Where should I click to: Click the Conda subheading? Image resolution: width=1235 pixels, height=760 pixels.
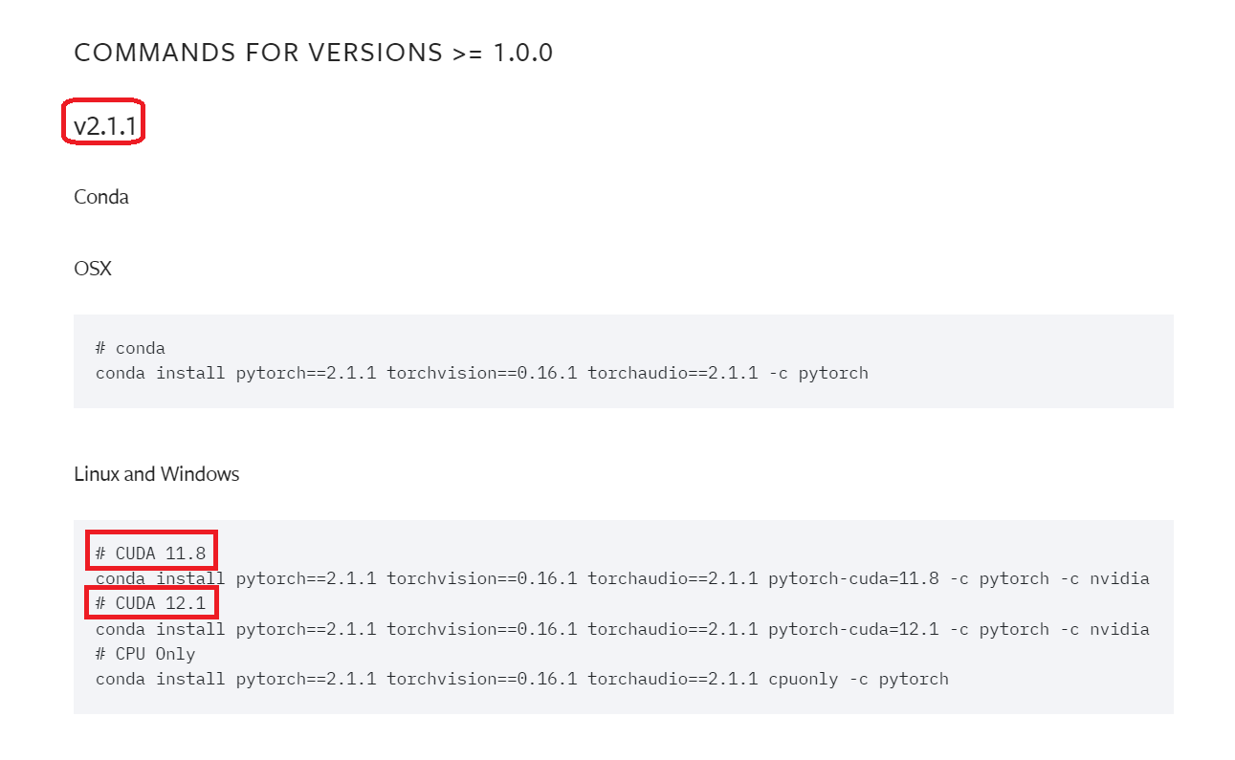coord(101,197)
